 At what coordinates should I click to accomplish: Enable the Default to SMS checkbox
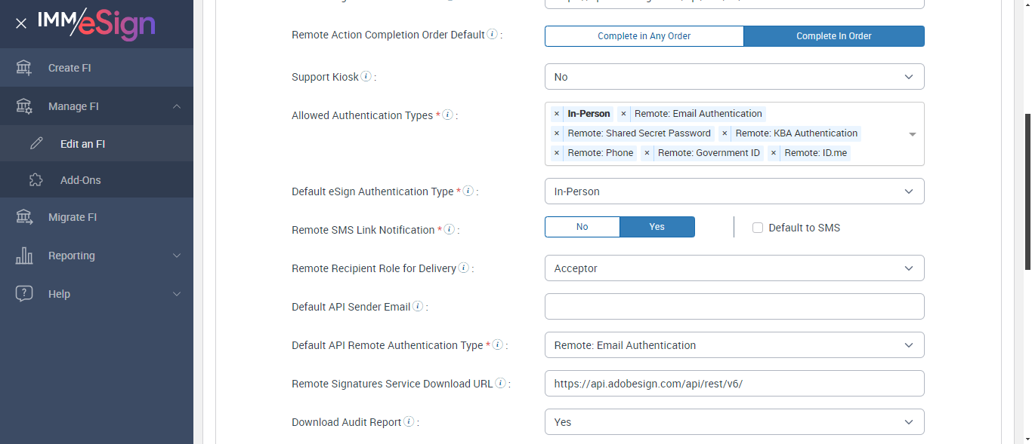pyautogui.click(x=758, y=228)
